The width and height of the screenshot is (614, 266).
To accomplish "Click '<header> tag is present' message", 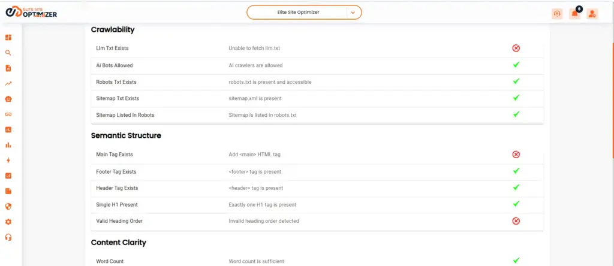I will (x=255, y=188).
